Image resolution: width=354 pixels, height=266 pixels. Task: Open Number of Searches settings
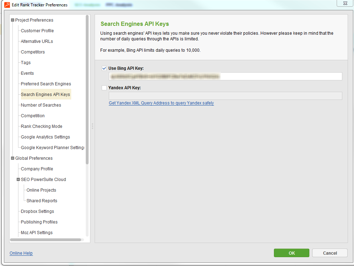point(41,105)
